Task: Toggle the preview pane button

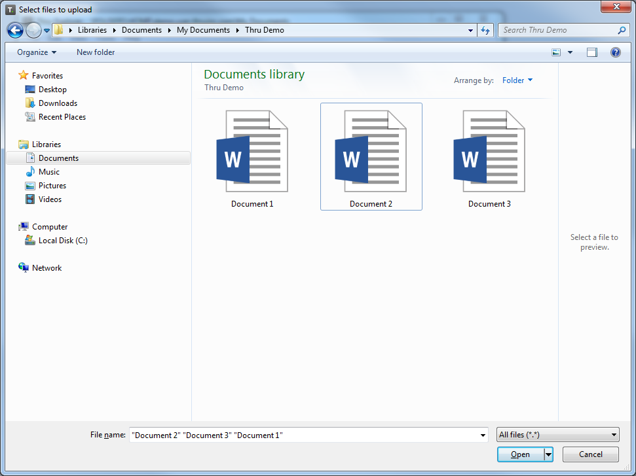Action: point(592,52)
